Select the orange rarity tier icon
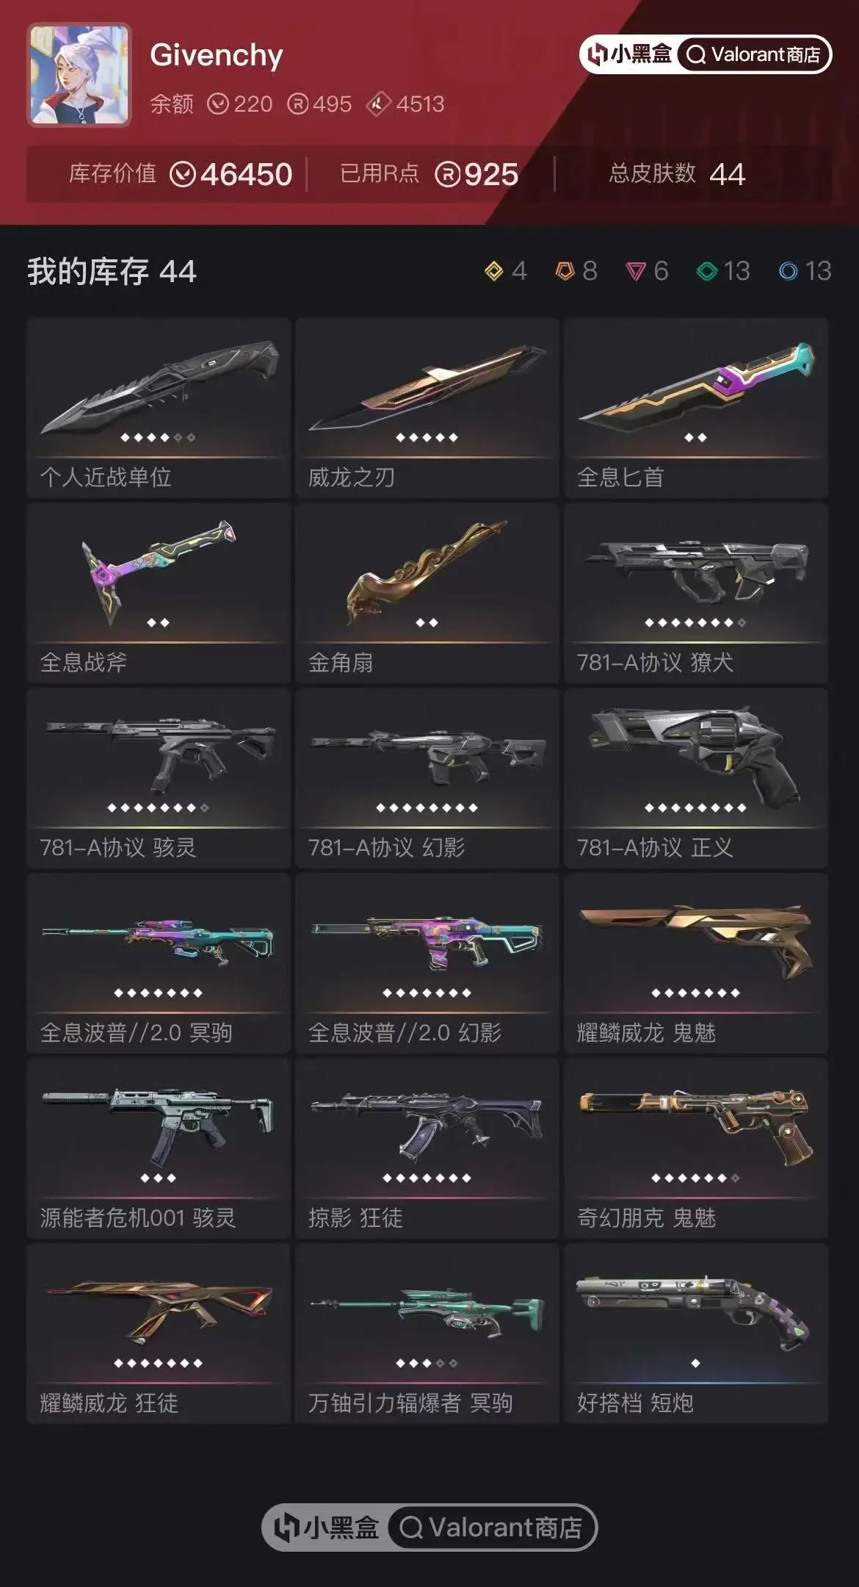 565,271
